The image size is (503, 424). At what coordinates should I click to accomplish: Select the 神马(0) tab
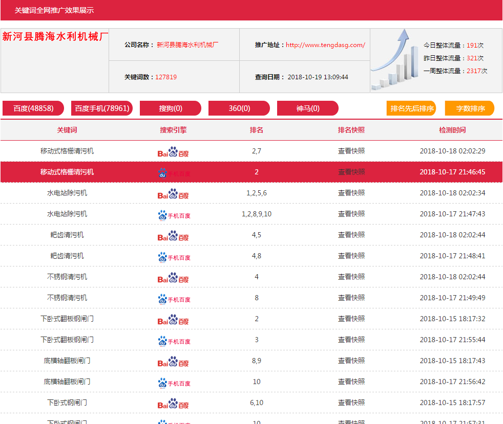click(307, 108)
